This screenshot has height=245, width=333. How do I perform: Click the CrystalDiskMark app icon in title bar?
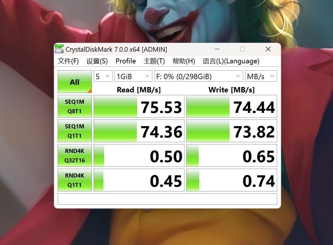click(x=59, y=49)
